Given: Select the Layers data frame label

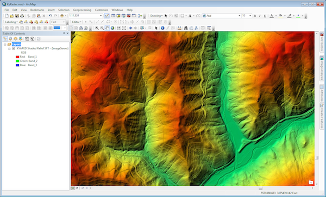Looking at the screenshot, I should pyautogui.click(x=16, y=44).
